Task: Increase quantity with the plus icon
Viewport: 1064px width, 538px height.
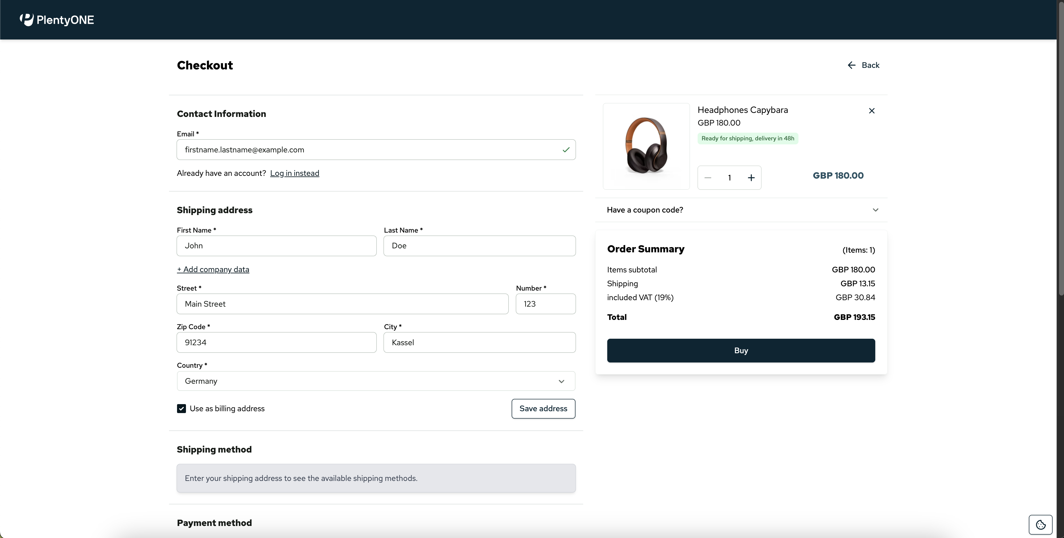Action: [x=751, y=178]
